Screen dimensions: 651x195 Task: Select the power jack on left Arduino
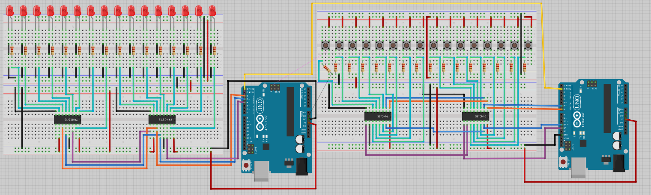(302, 166)
